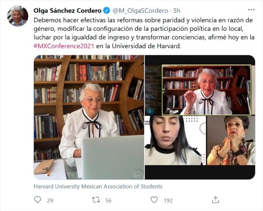The image size is (263, 211).
Task: View the 29 replies count
Action: (x=50, y=200)
